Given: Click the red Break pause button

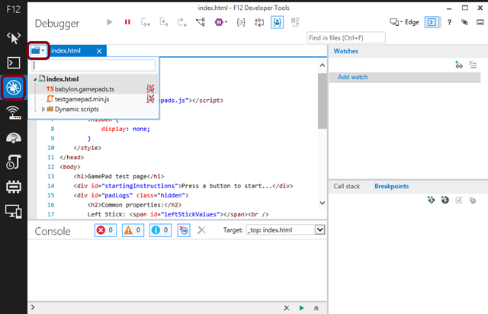Looking at the screenshot, I should [127, 22].
